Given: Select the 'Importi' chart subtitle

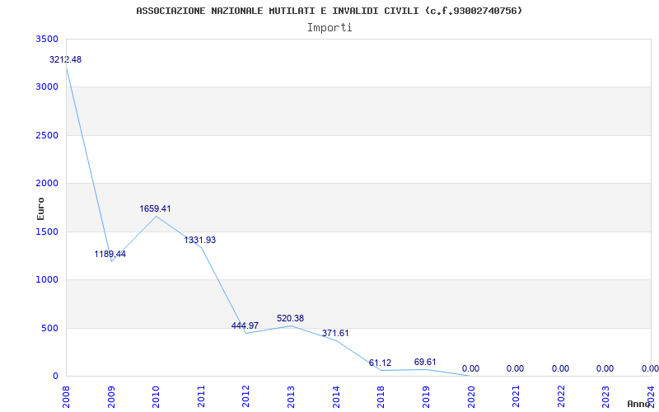Looking at the screenshot, I should (x=329, y=27).
